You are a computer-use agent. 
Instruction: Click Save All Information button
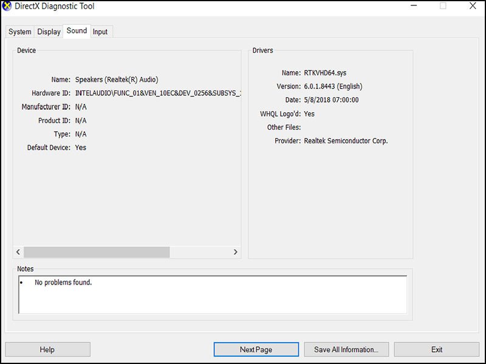pos(346,349)
